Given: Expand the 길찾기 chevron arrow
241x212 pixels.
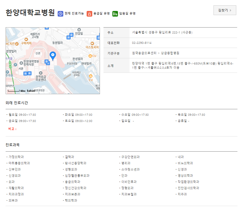Looking at the screenshot, I should pyautogui.click(x=230, y=10).
